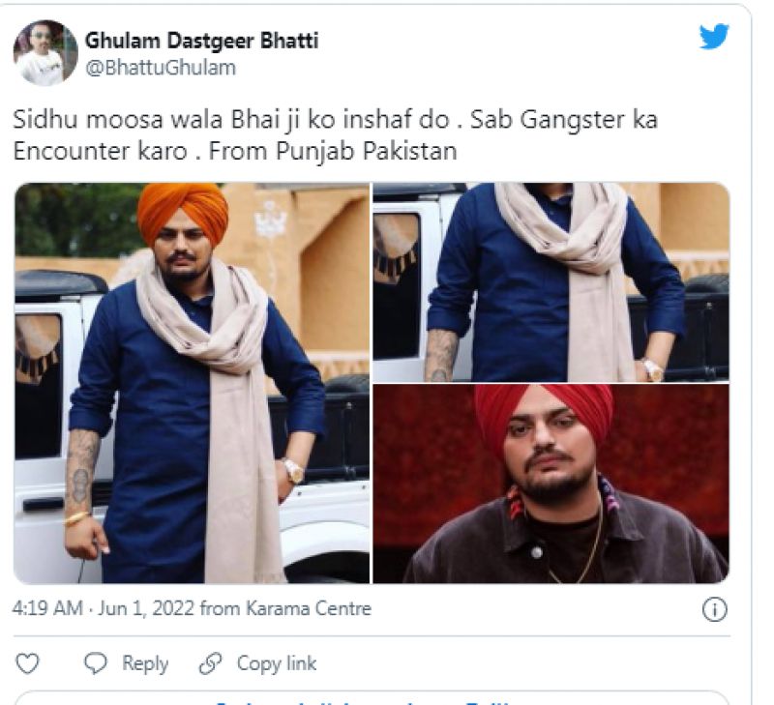Open the orange turban photo thumbnail

pos(192,383)
